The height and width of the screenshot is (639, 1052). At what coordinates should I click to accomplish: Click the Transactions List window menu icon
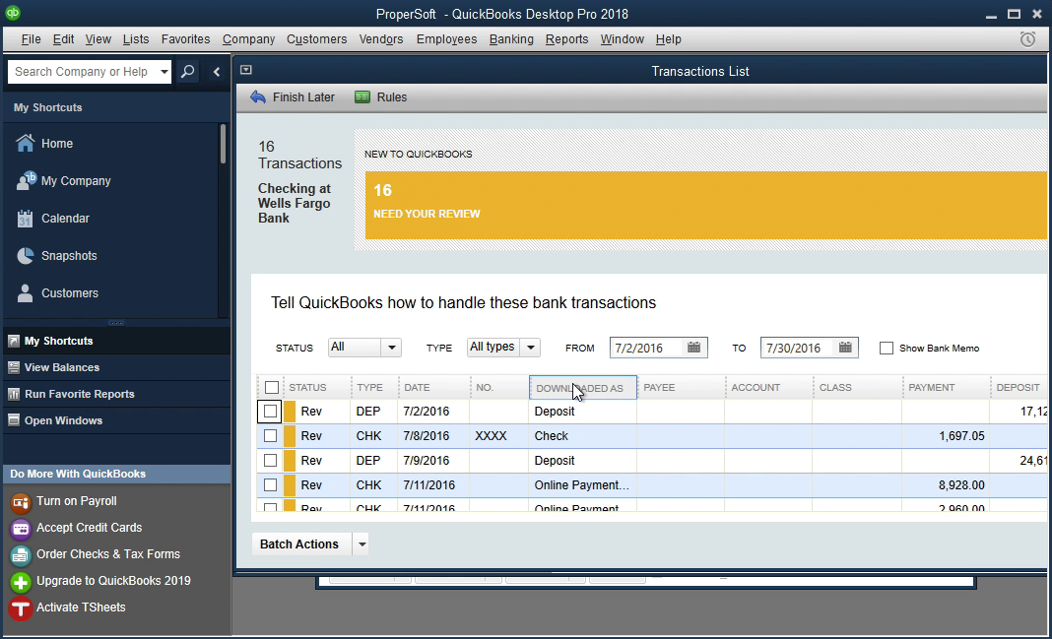[246, 70]
